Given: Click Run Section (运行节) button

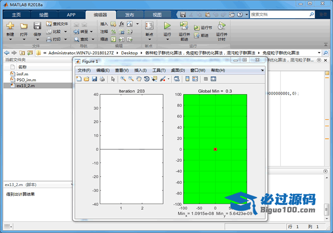Looking at the screenshot, I should (x=203, y=27).
